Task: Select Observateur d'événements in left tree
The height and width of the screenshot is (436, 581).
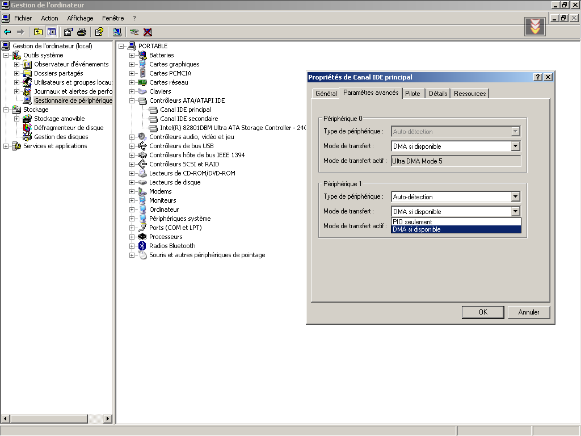Action: click(x=71, y=64)
